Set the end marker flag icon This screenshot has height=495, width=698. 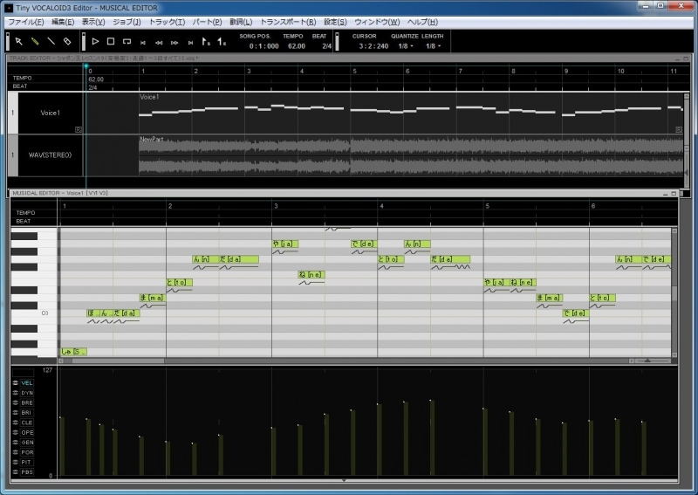click(x=222, y=41)
